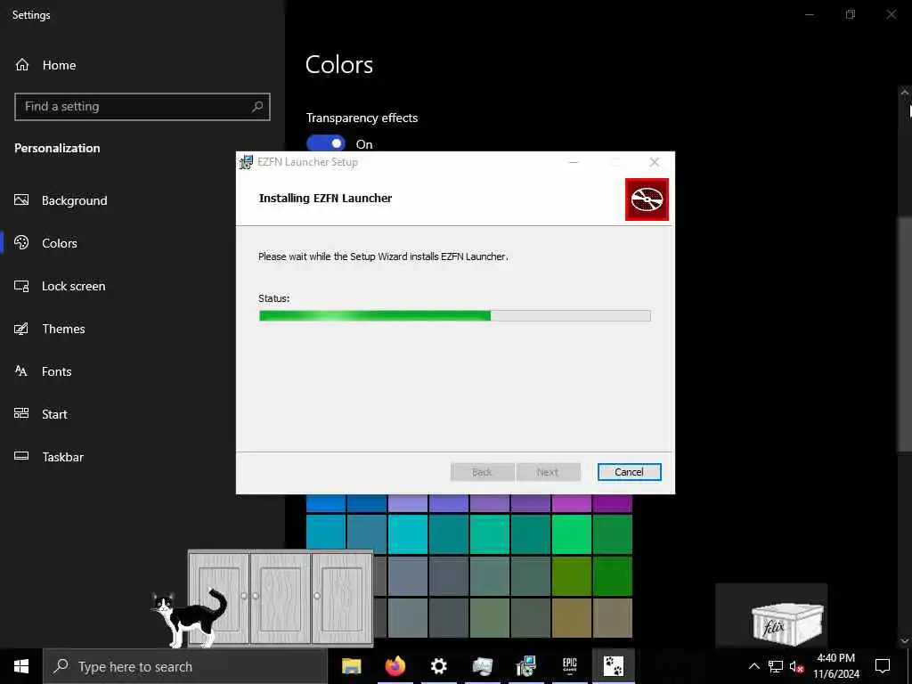Viewport: 912px width, 684px height.
Task: Click the muted volume tray icon
Action: (x=796, y=666)
